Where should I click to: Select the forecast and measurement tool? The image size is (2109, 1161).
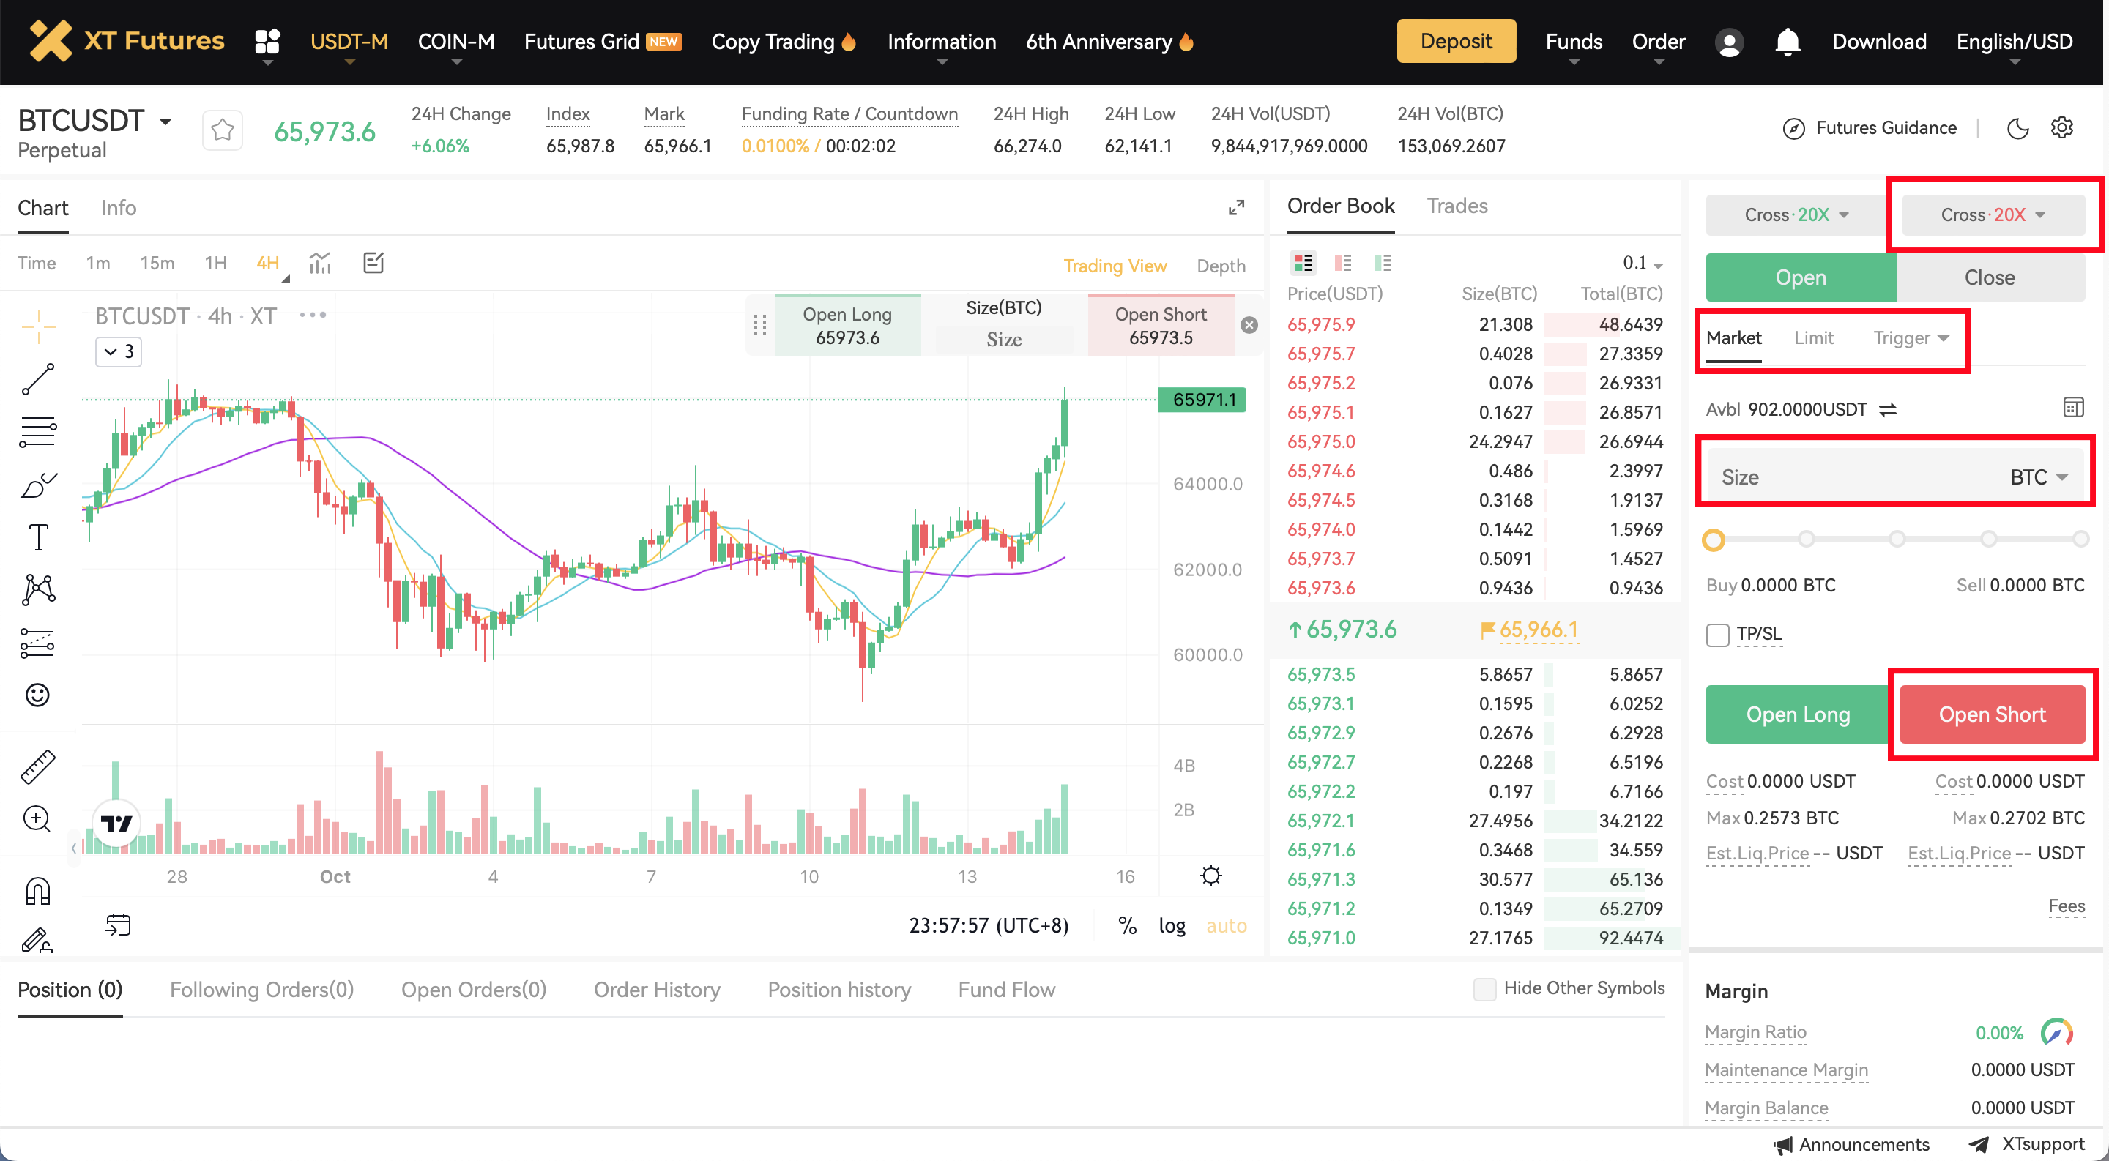[37, 643]
